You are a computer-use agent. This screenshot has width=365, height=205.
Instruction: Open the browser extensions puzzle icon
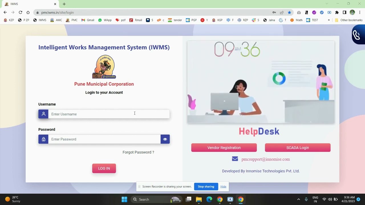(x=337, y=13)
